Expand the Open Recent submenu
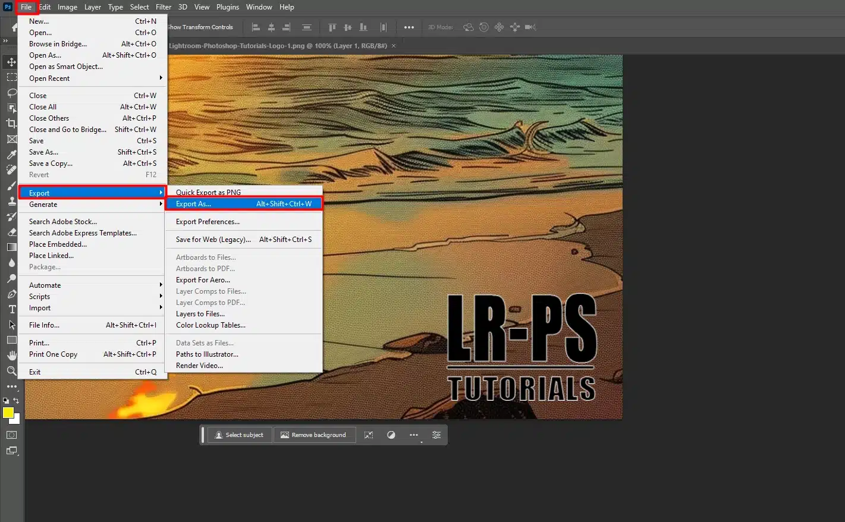845x522 pixels. coord(93,78)
